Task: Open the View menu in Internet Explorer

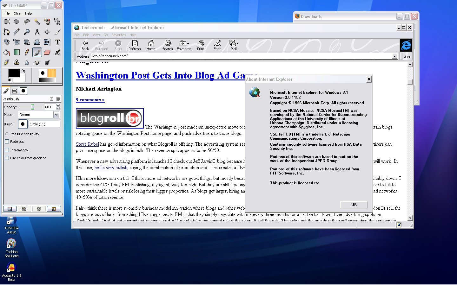Action: tap(96, 35)
